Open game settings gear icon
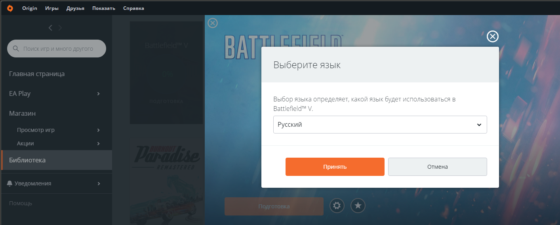The height and width of the screenshot is (225, 560). pos(337,206)
